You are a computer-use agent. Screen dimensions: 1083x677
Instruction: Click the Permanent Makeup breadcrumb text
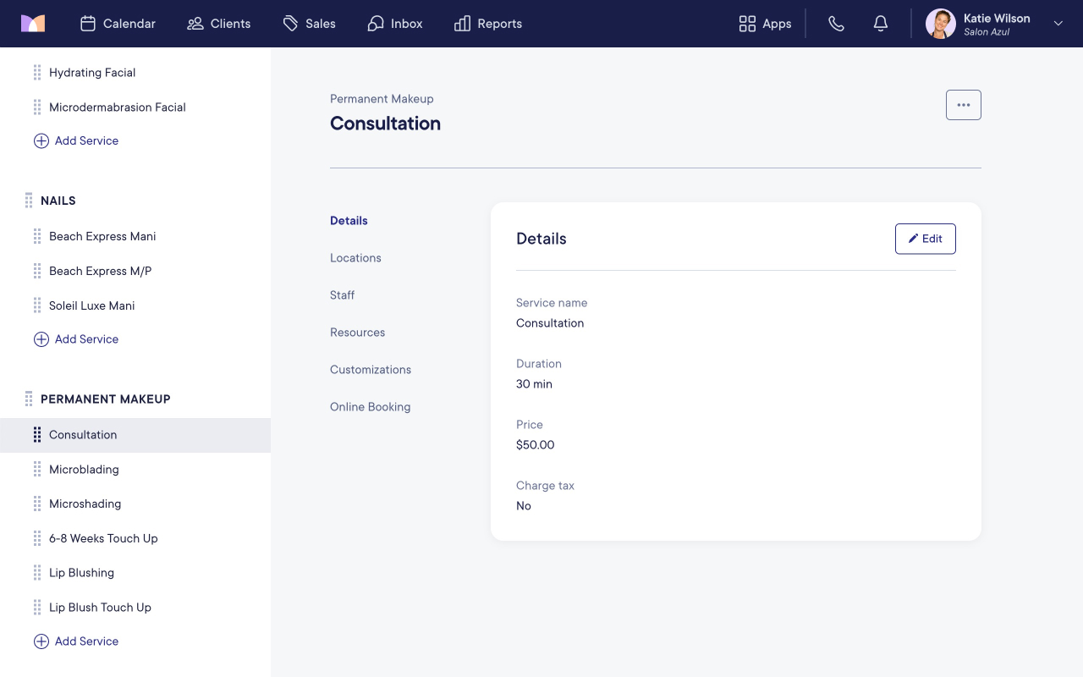[382, 99]
